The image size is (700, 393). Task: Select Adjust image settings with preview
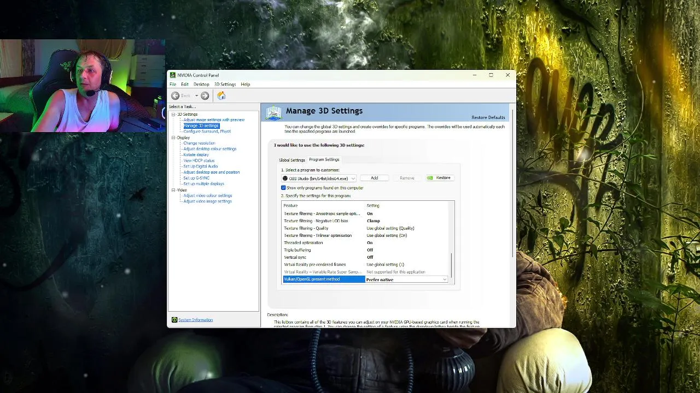click(214, 120)
